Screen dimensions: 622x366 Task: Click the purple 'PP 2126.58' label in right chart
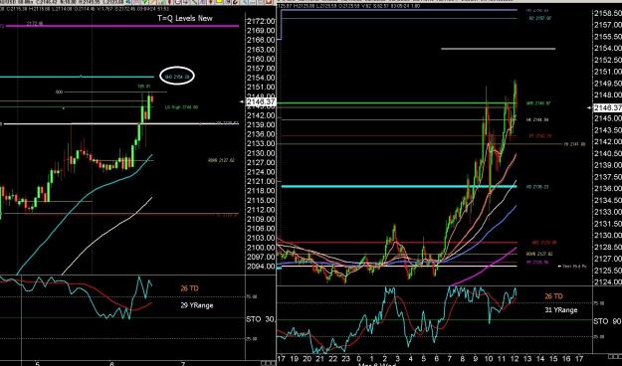pos(537,263)
